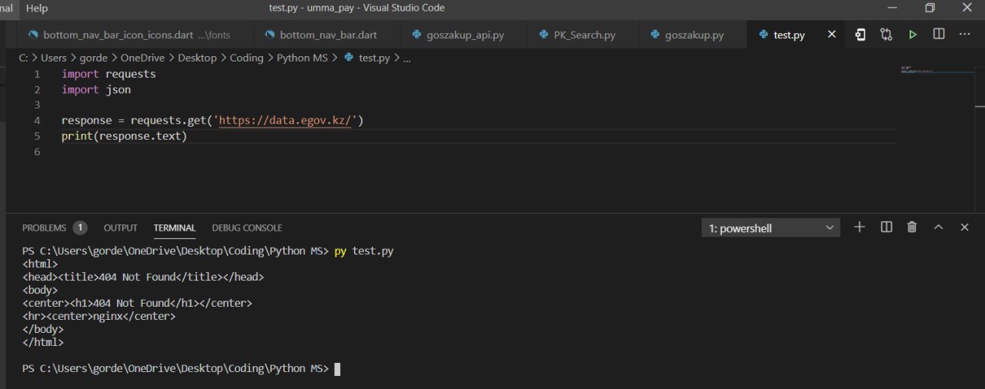
Task: Click the terminal prompt input cursor
Action: pyautogui.click(x=337, y=369)
